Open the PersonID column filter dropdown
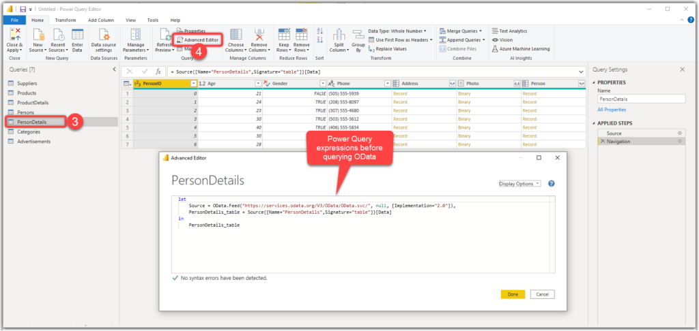The width and height of the screenshot is (699, 331). coord(193,83)
